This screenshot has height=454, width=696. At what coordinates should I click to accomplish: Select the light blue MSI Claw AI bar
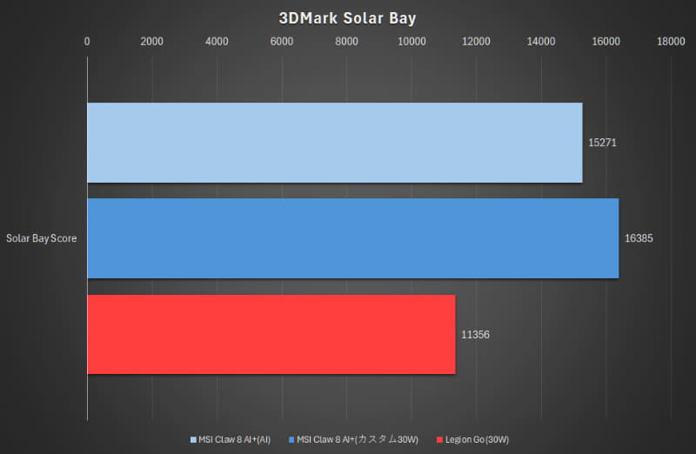click(x=335, y=143)
